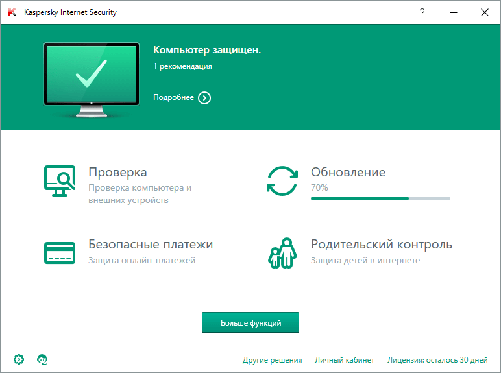501x373 pixels.
Task: Open settings via the gear icon
Action: pos(19,359)
